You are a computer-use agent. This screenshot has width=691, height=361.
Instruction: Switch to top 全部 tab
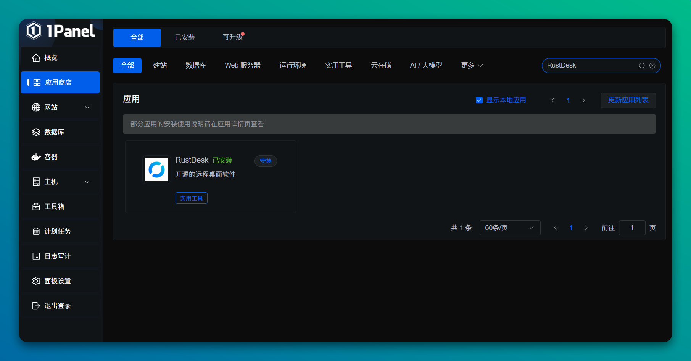(x=137, y=37)
